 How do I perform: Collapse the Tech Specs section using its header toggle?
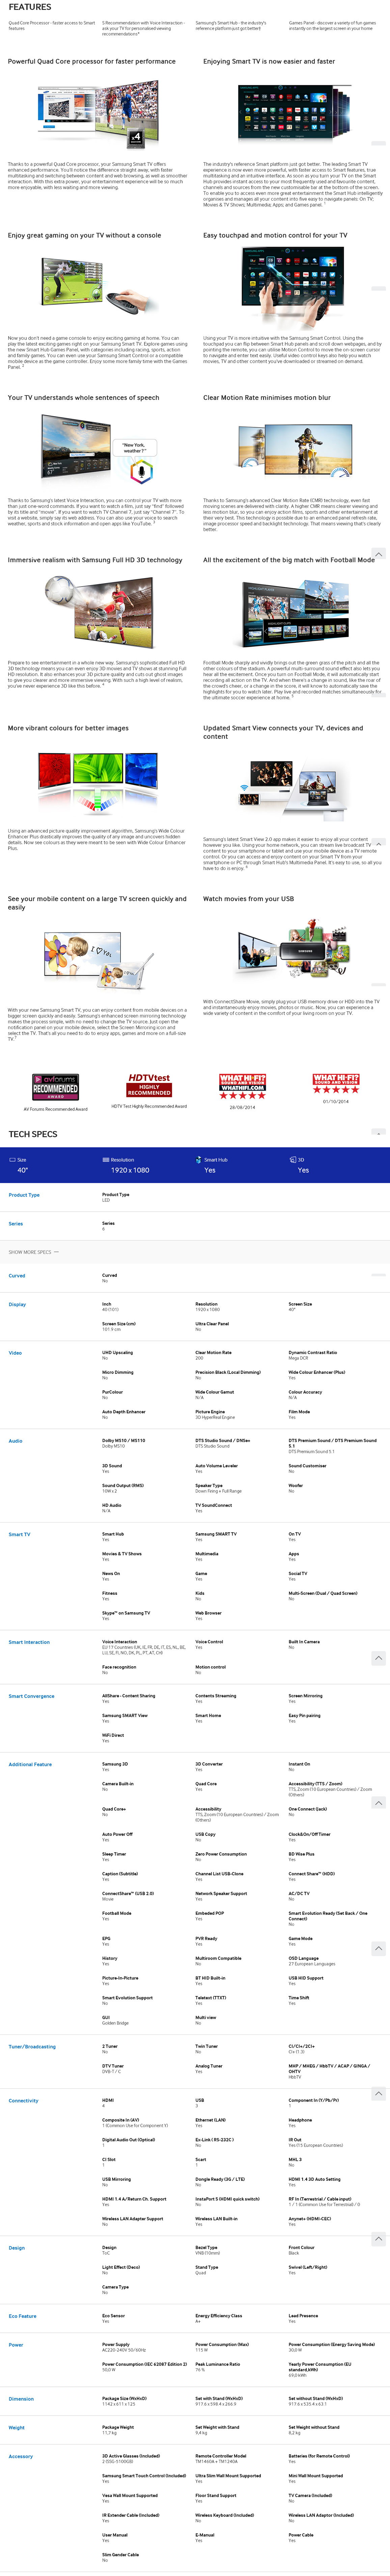(x=378, y=1133)
